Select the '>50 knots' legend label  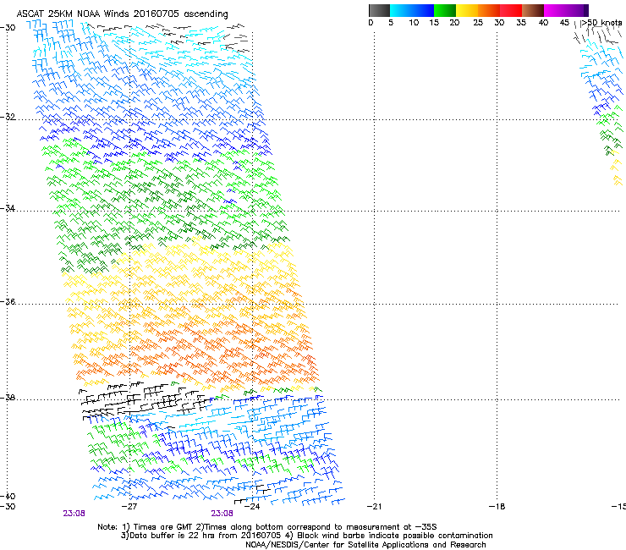(x=601, y=23)
